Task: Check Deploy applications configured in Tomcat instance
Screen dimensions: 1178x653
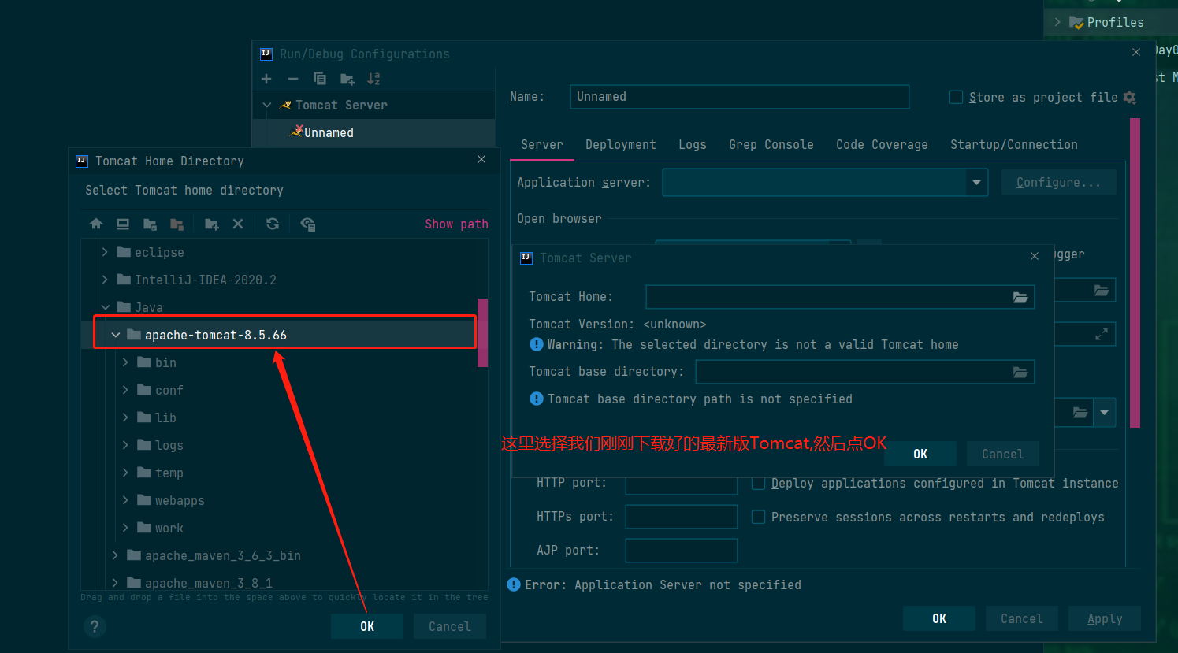Action: (758, 483)
